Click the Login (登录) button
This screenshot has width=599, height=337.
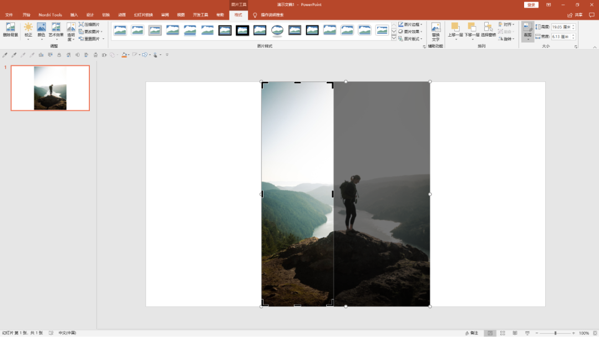(531, 4)
